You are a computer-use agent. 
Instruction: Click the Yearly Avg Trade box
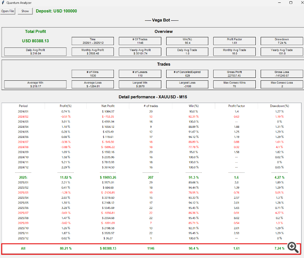coord(282,52)
